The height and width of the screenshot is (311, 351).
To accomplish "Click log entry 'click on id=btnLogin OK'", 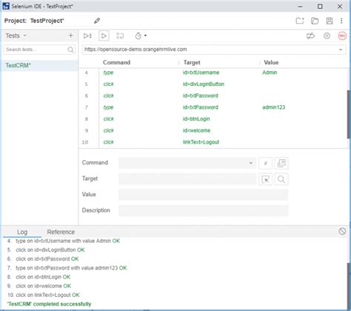I will (39, 277).
